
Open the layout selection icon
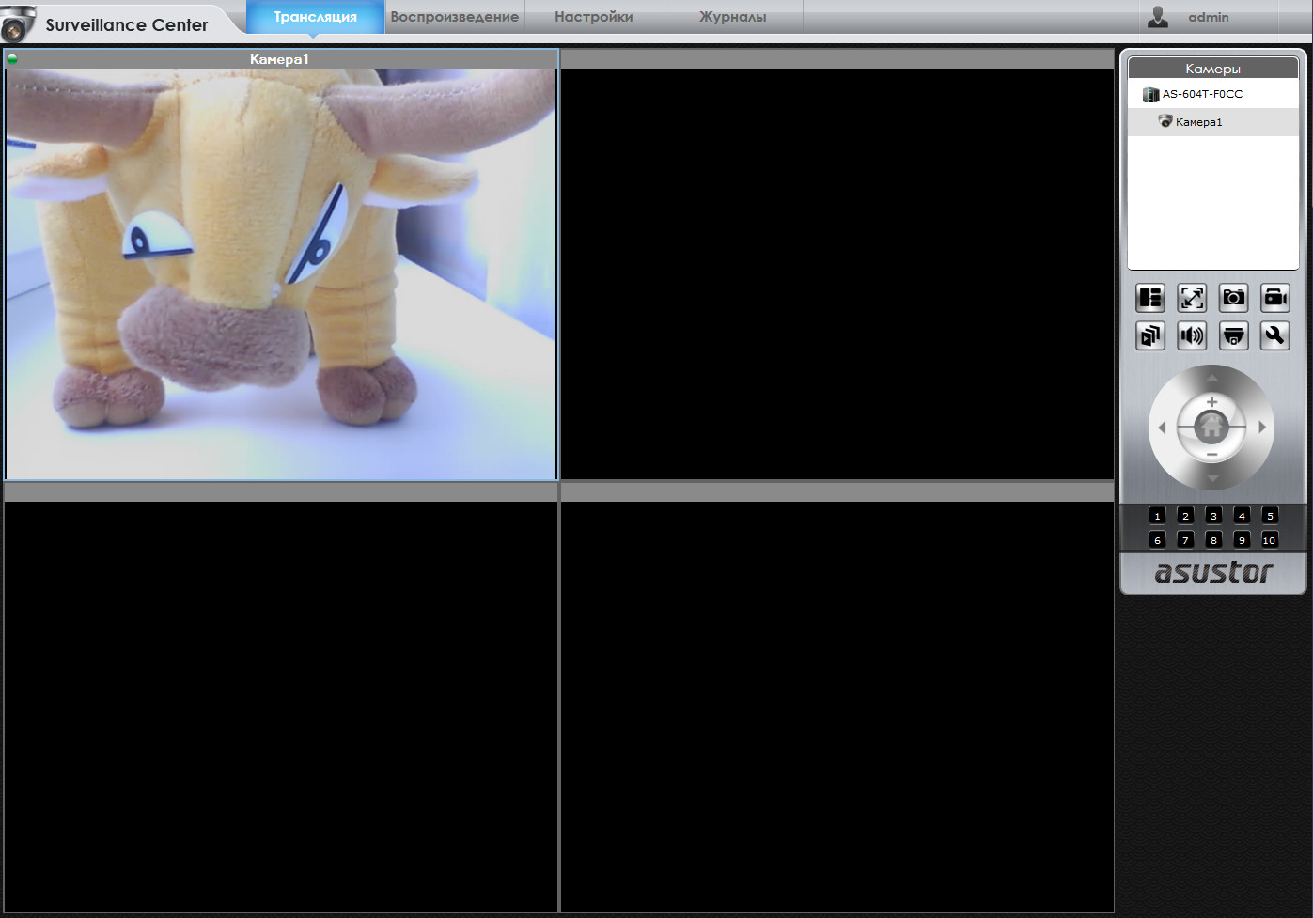(1150, 298)
